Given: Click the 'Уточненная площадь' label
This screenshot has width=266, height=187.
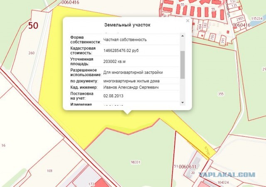Looking at the screenshot, I should coord(82,62).
